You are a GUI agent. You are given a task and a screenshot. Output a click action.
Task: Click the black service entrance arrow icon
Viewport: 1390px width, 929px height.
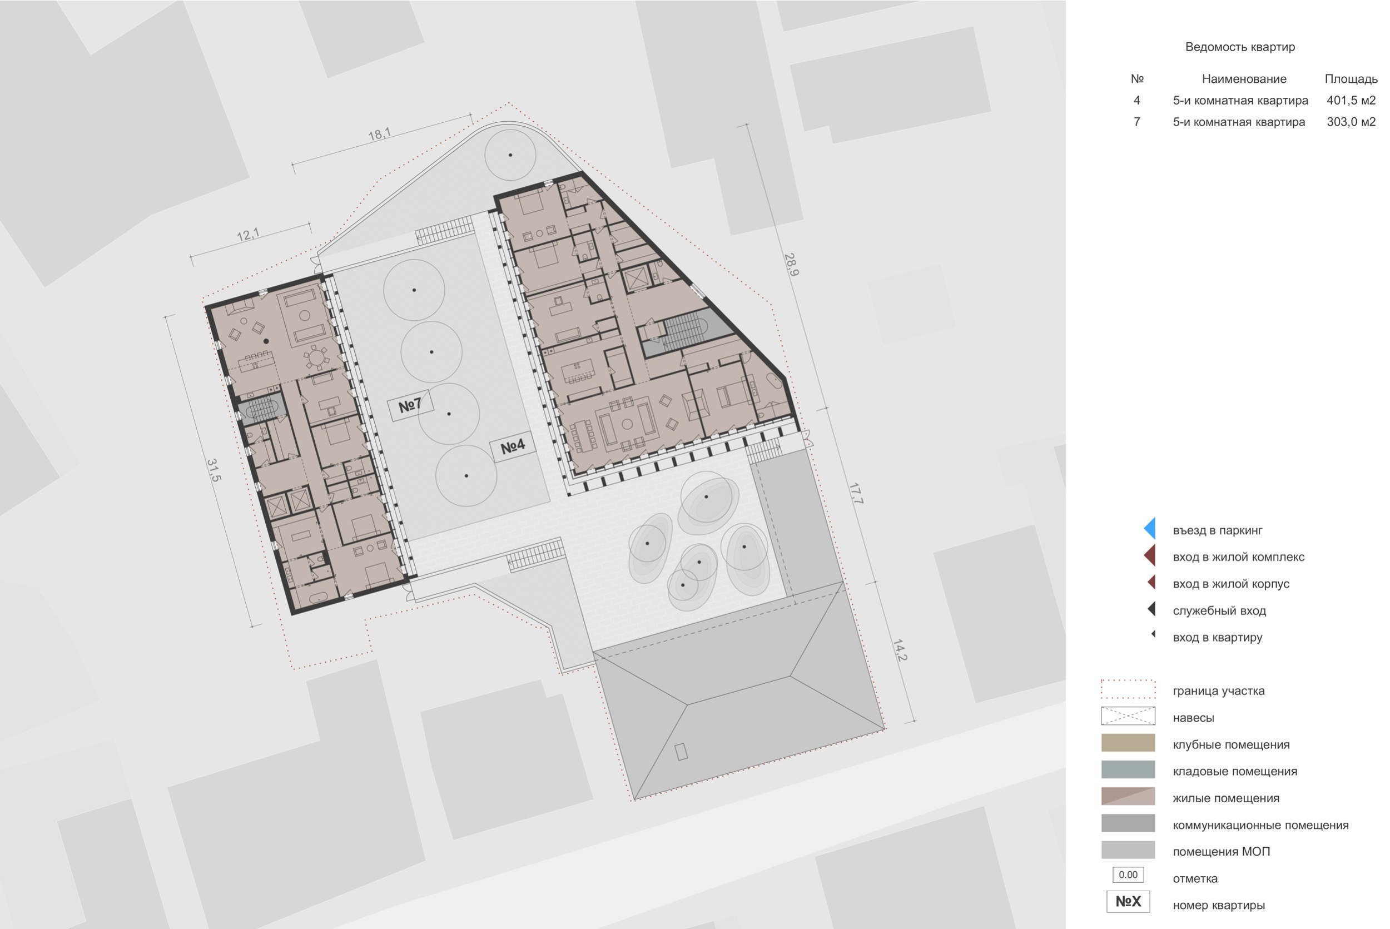[1151, 609]
